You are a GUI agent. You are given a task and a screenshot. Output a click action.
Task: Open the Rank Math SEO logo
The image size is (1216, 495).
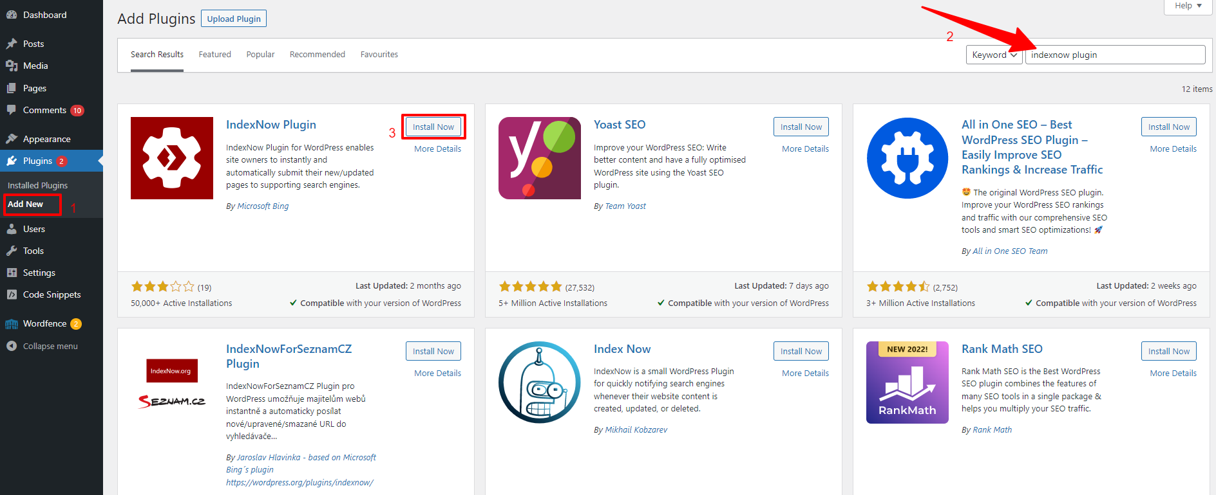[907, 382]
